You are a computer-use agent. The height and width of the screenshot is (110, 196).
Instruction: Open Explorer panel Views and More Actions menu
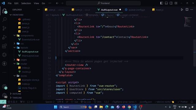tap(39, 9)
